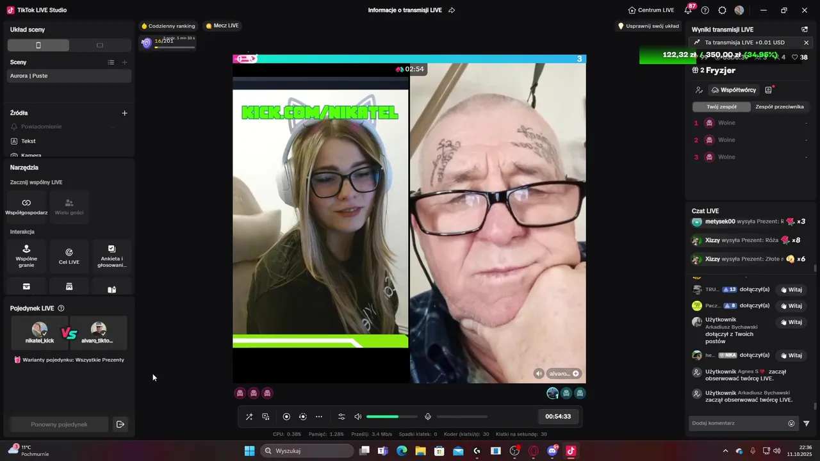
Task: Open Opera browser from taskbar
Action: pyautogui.click(x=534, y=451)
